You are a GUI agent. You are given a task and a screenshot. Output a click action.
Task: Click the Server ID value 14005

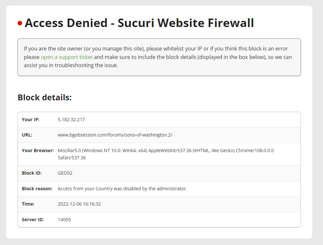click(x=64, y=220)
